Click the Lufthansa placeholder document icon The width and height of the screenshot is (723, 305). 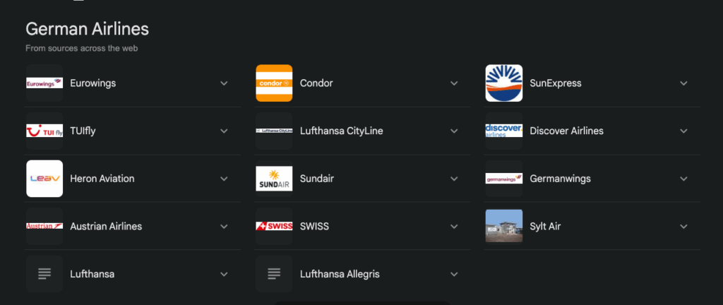[x=44, y=274]
